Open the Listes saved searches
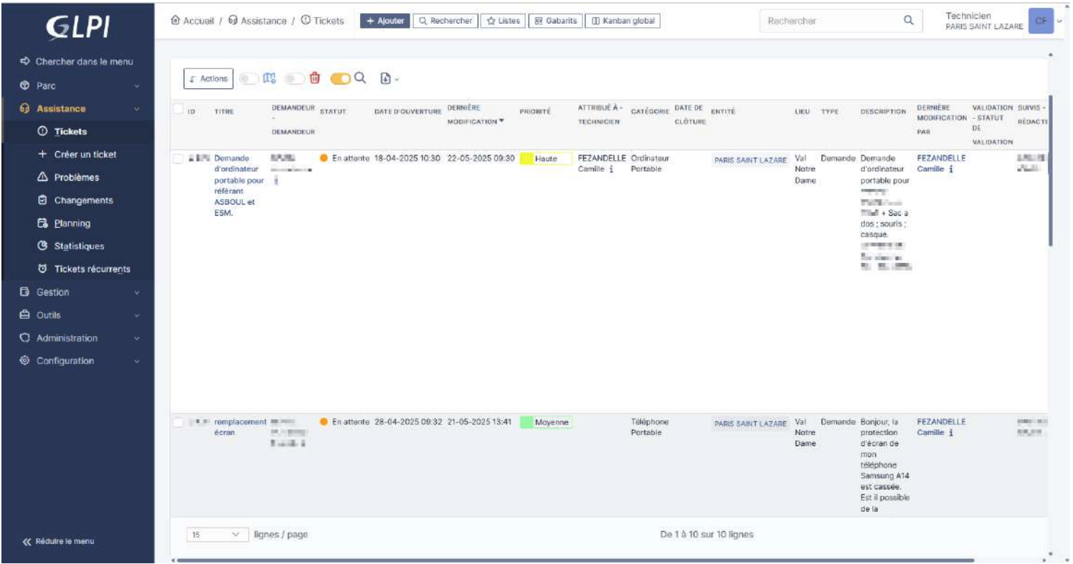Image resolution: width=1073 pixels, height=564 pixels. pyautogui.click(x=503, y=21)
